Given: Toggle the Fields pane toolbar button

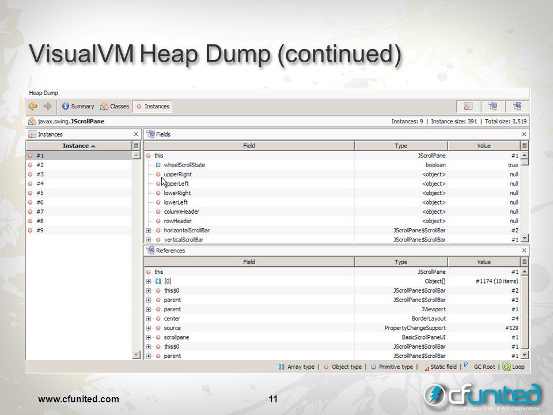Looking at the screenshot, I should click(493, 106).
